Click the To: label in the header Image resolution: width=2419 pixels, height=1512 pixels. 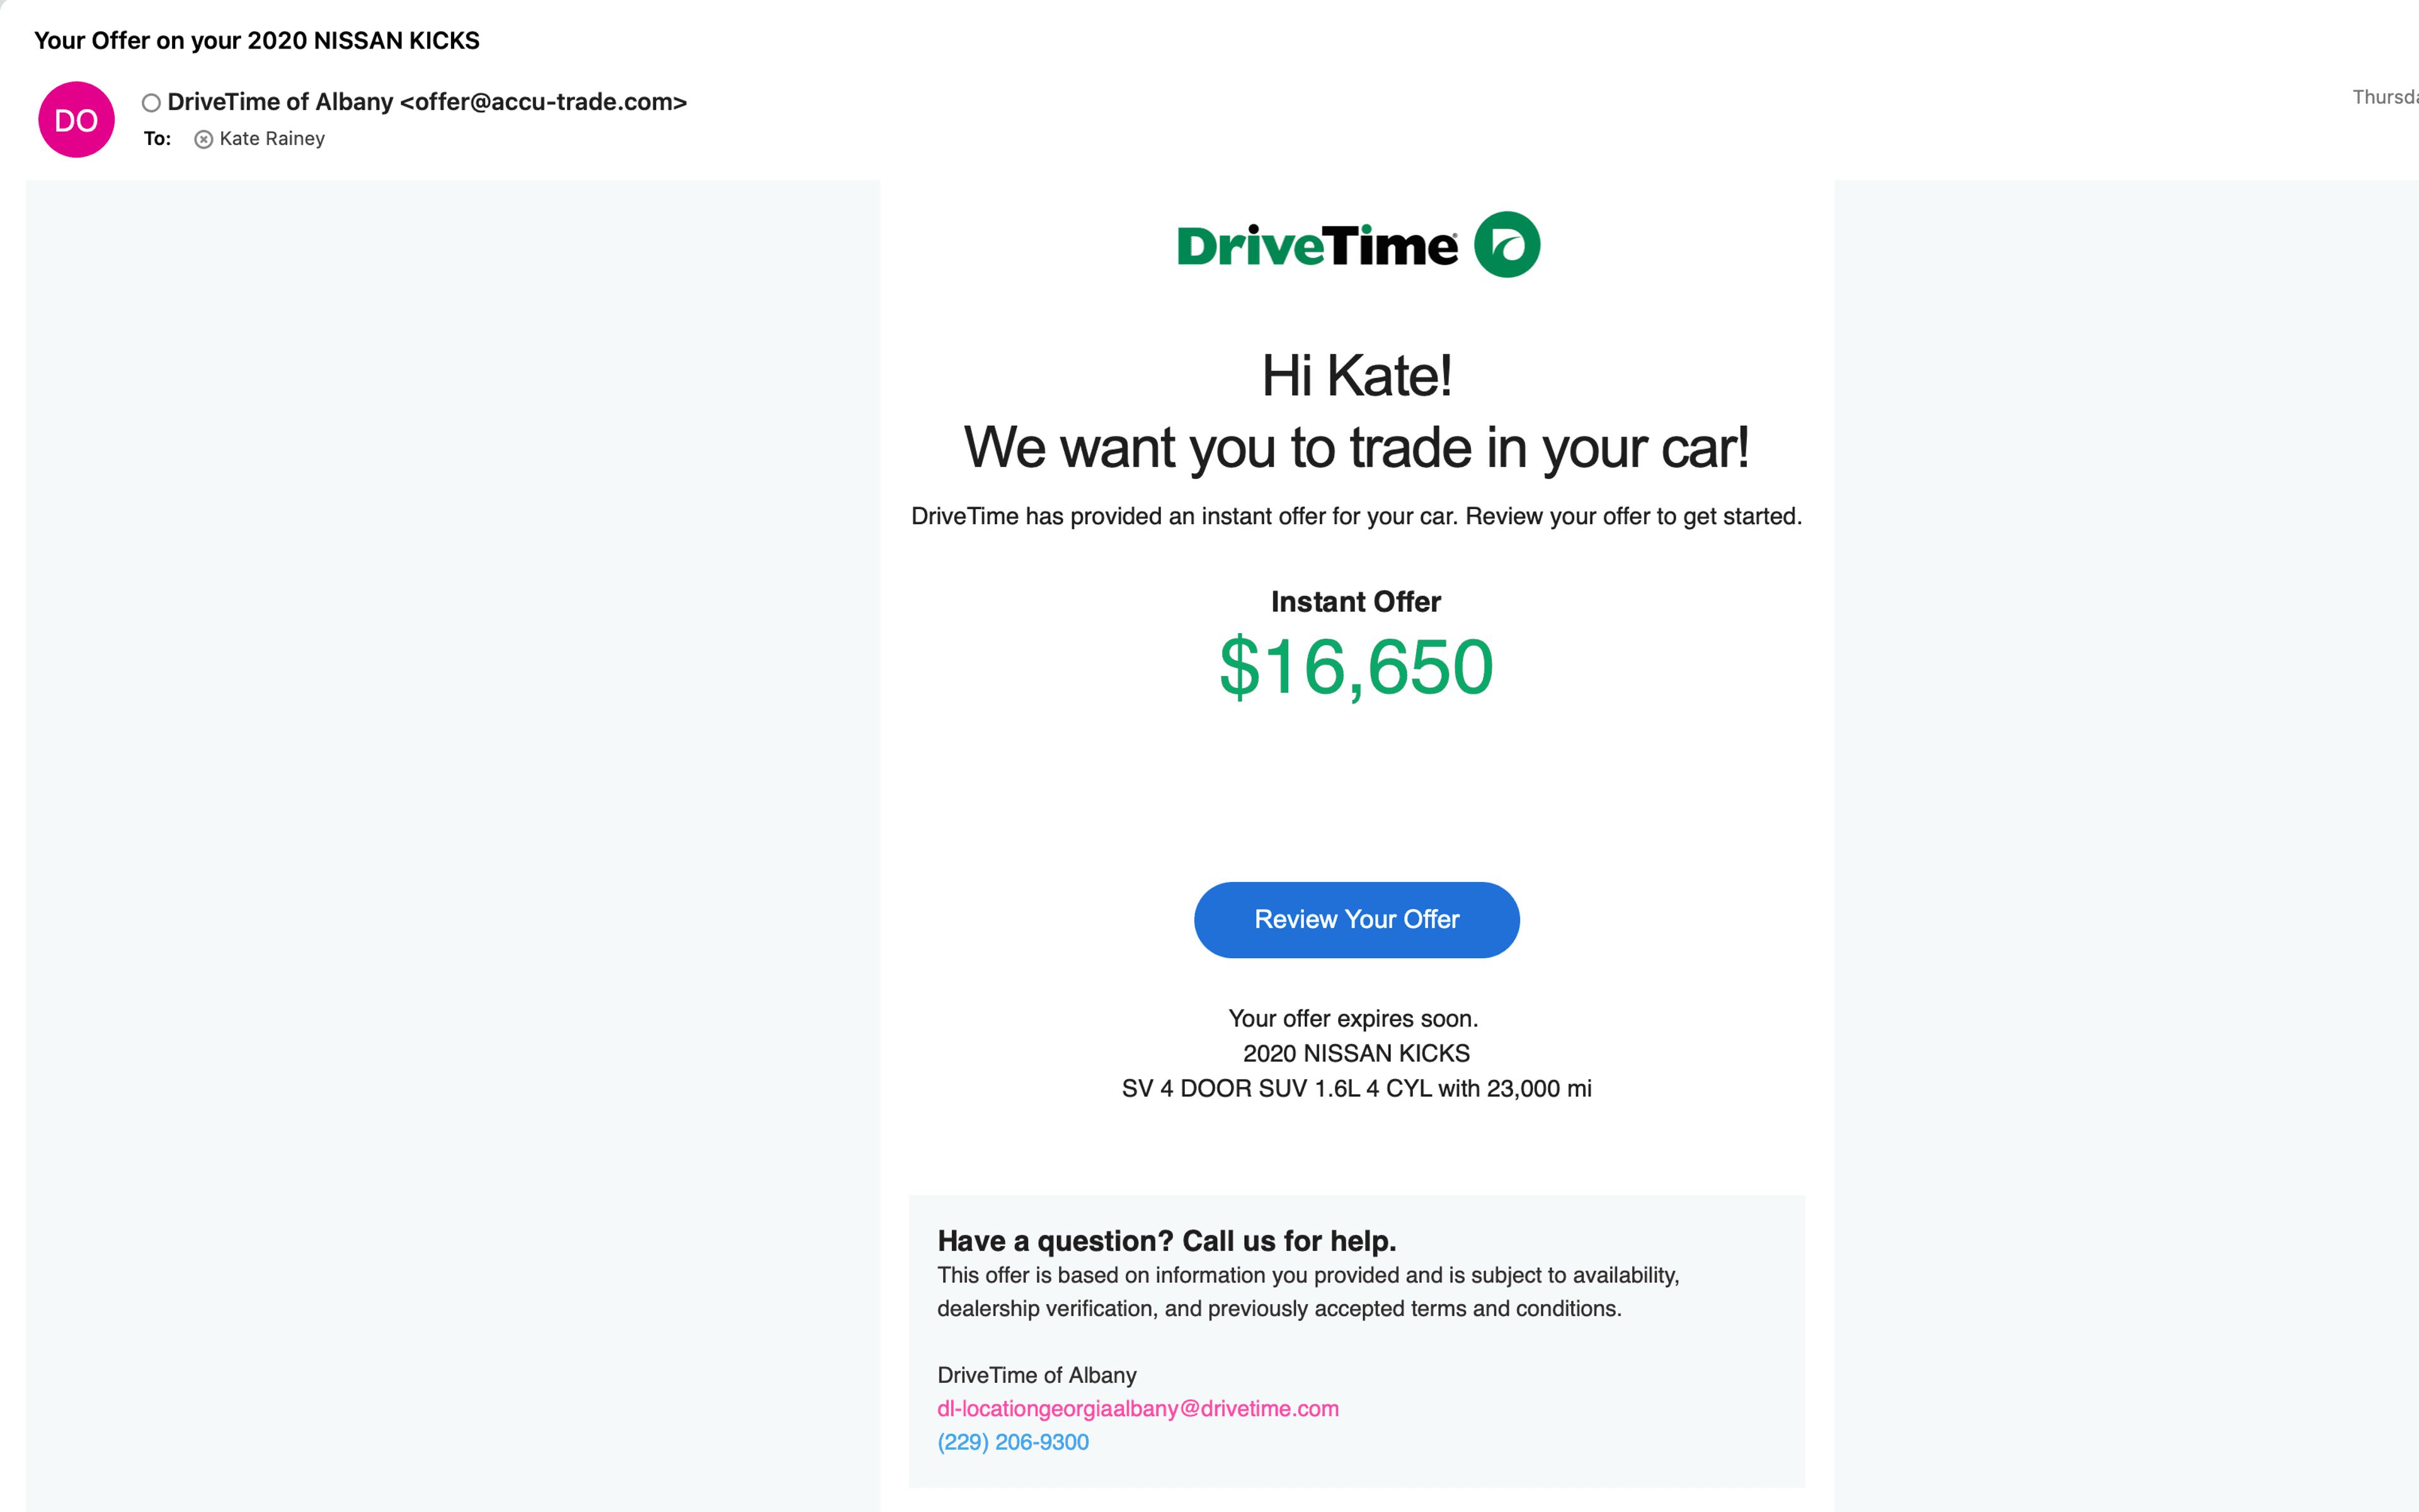[x=157, y=139]
